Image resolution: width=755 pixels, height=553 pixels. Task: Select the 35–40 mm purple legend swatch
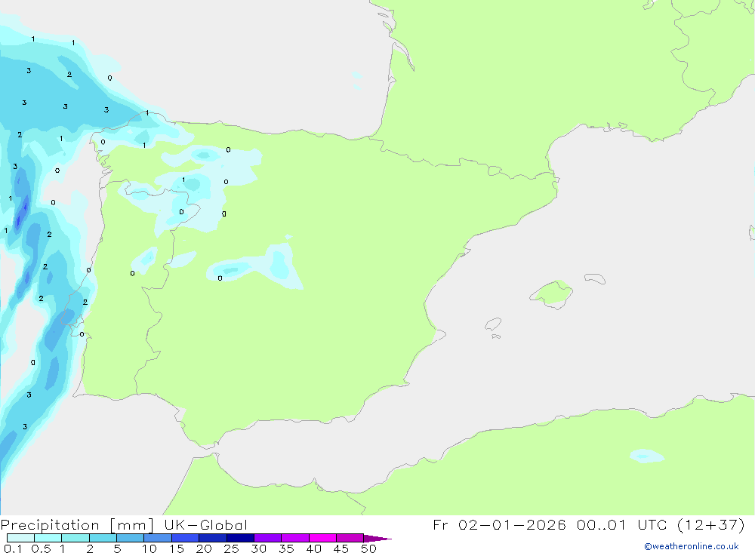coord(294,538)
